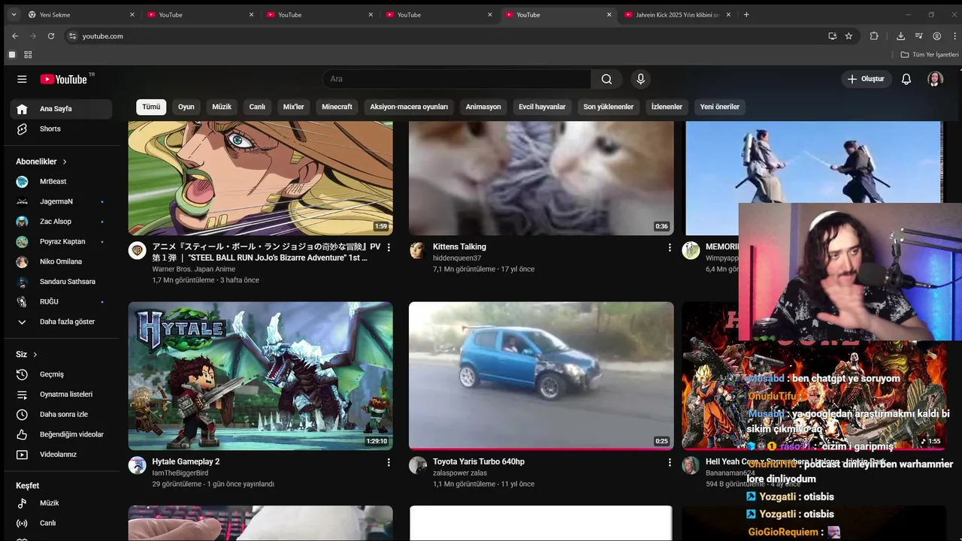Open Poyraz Kaptan subscription channel

tap(62, 242)
